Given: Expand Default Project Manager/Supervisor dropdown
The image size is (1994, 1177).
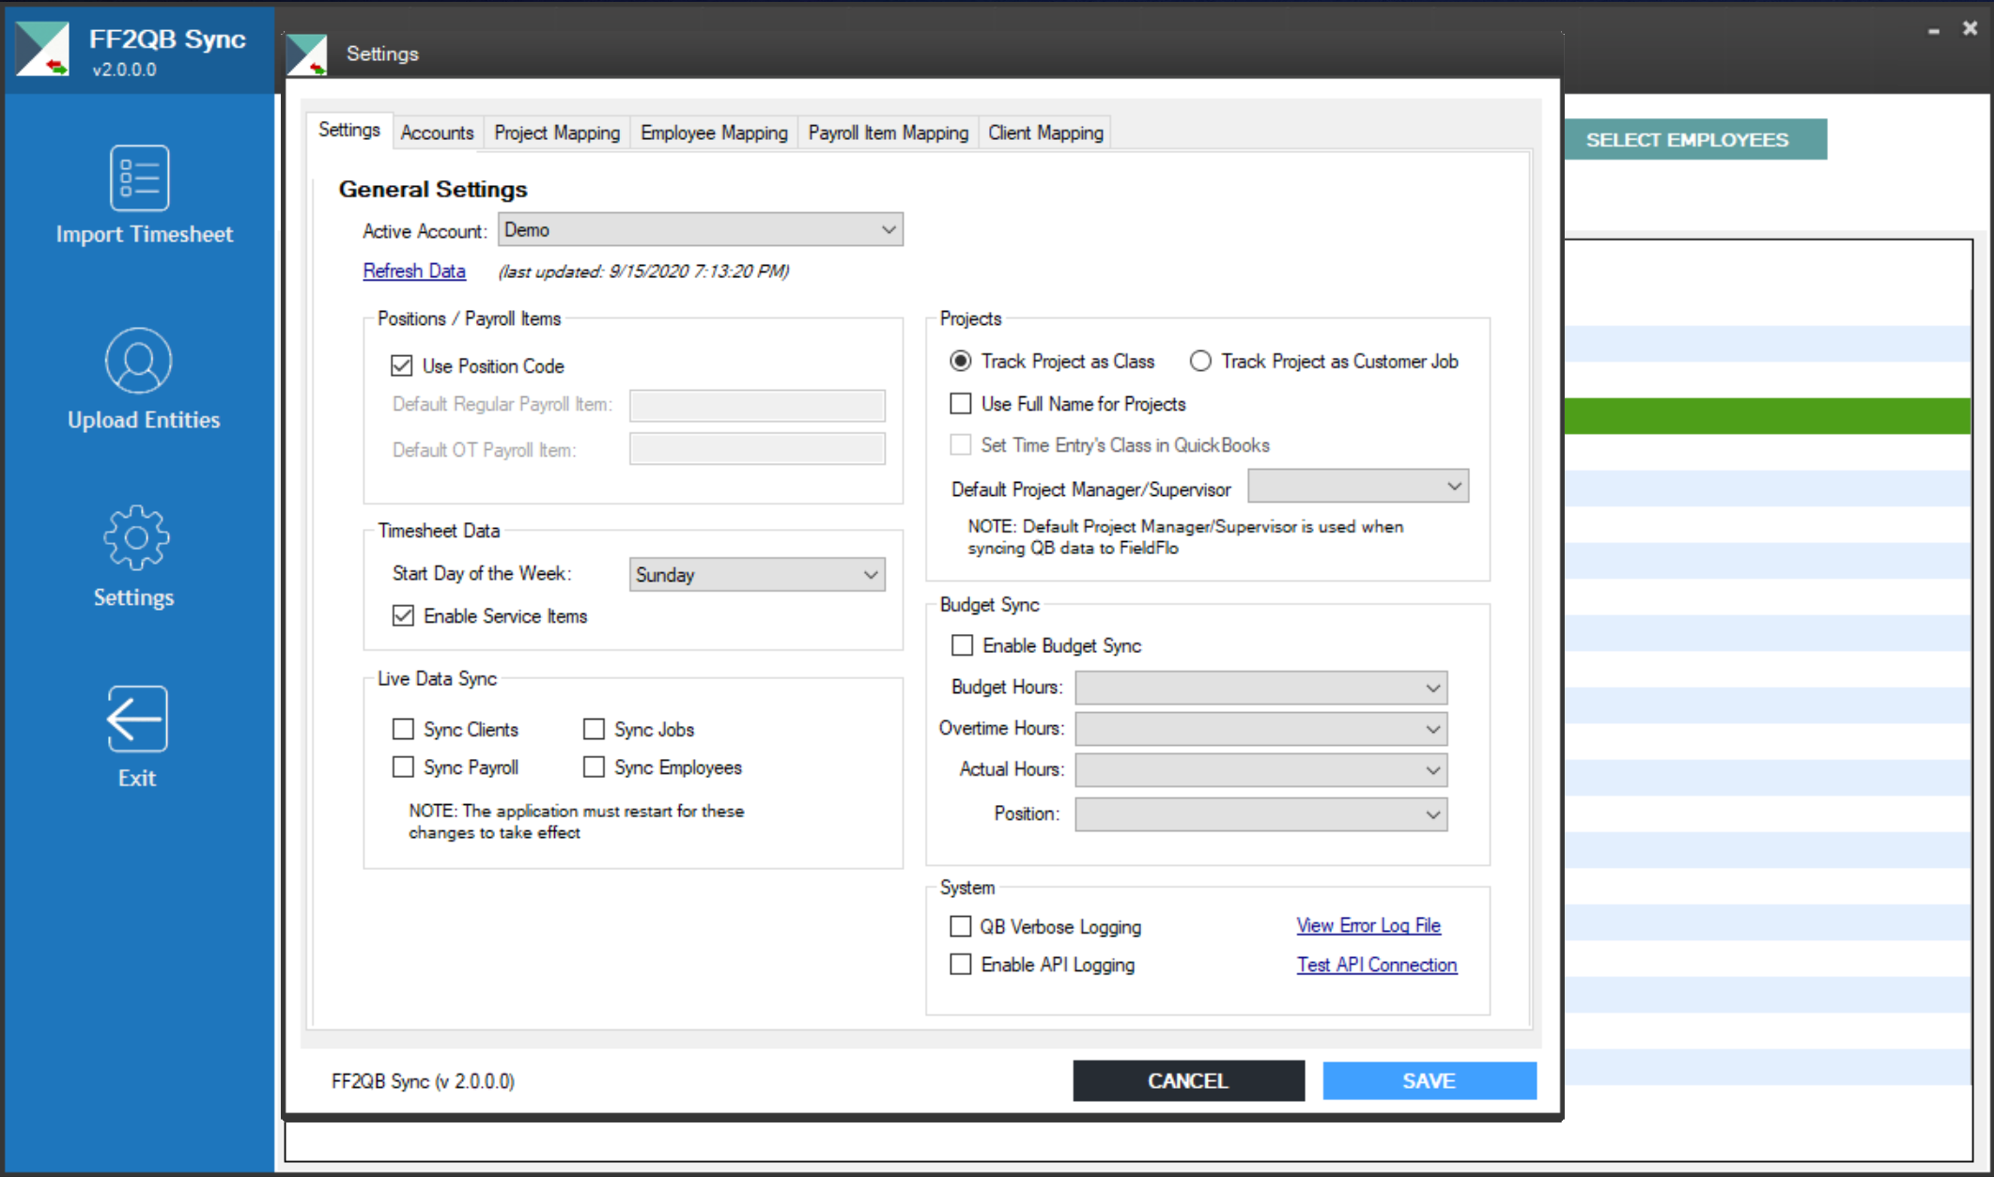Looking at the screenshot, I should click(1358, 487).
